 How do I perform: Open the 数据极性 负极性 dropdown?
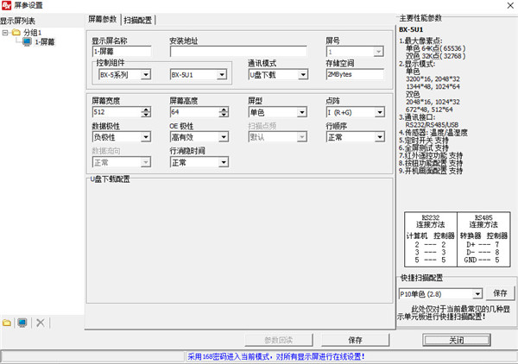146,136
